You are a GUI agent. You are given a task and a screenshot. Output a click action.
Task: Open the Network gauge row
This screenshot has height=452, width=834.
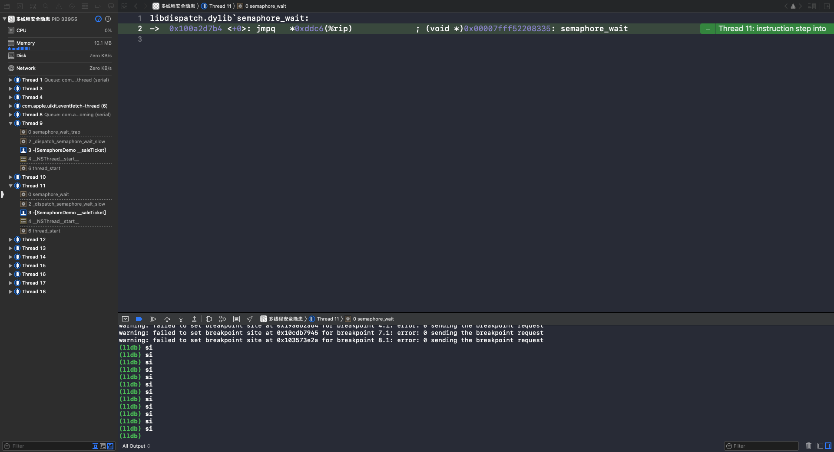coord(60,68)
